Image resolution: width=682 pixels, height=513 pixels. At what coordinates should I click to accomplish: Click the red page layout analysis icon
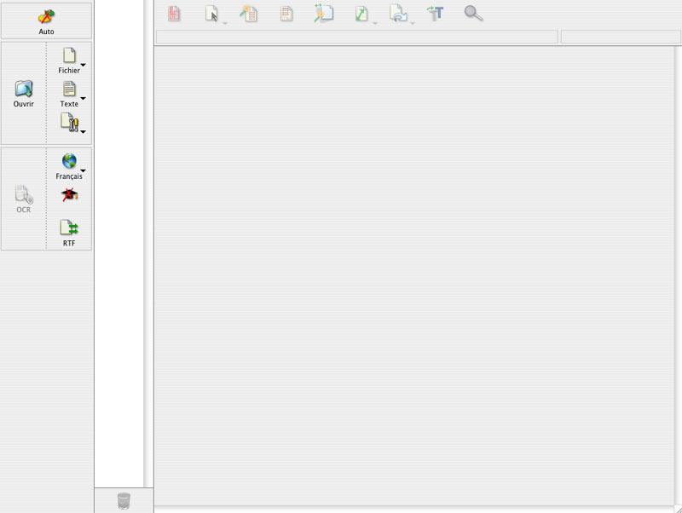174,14
